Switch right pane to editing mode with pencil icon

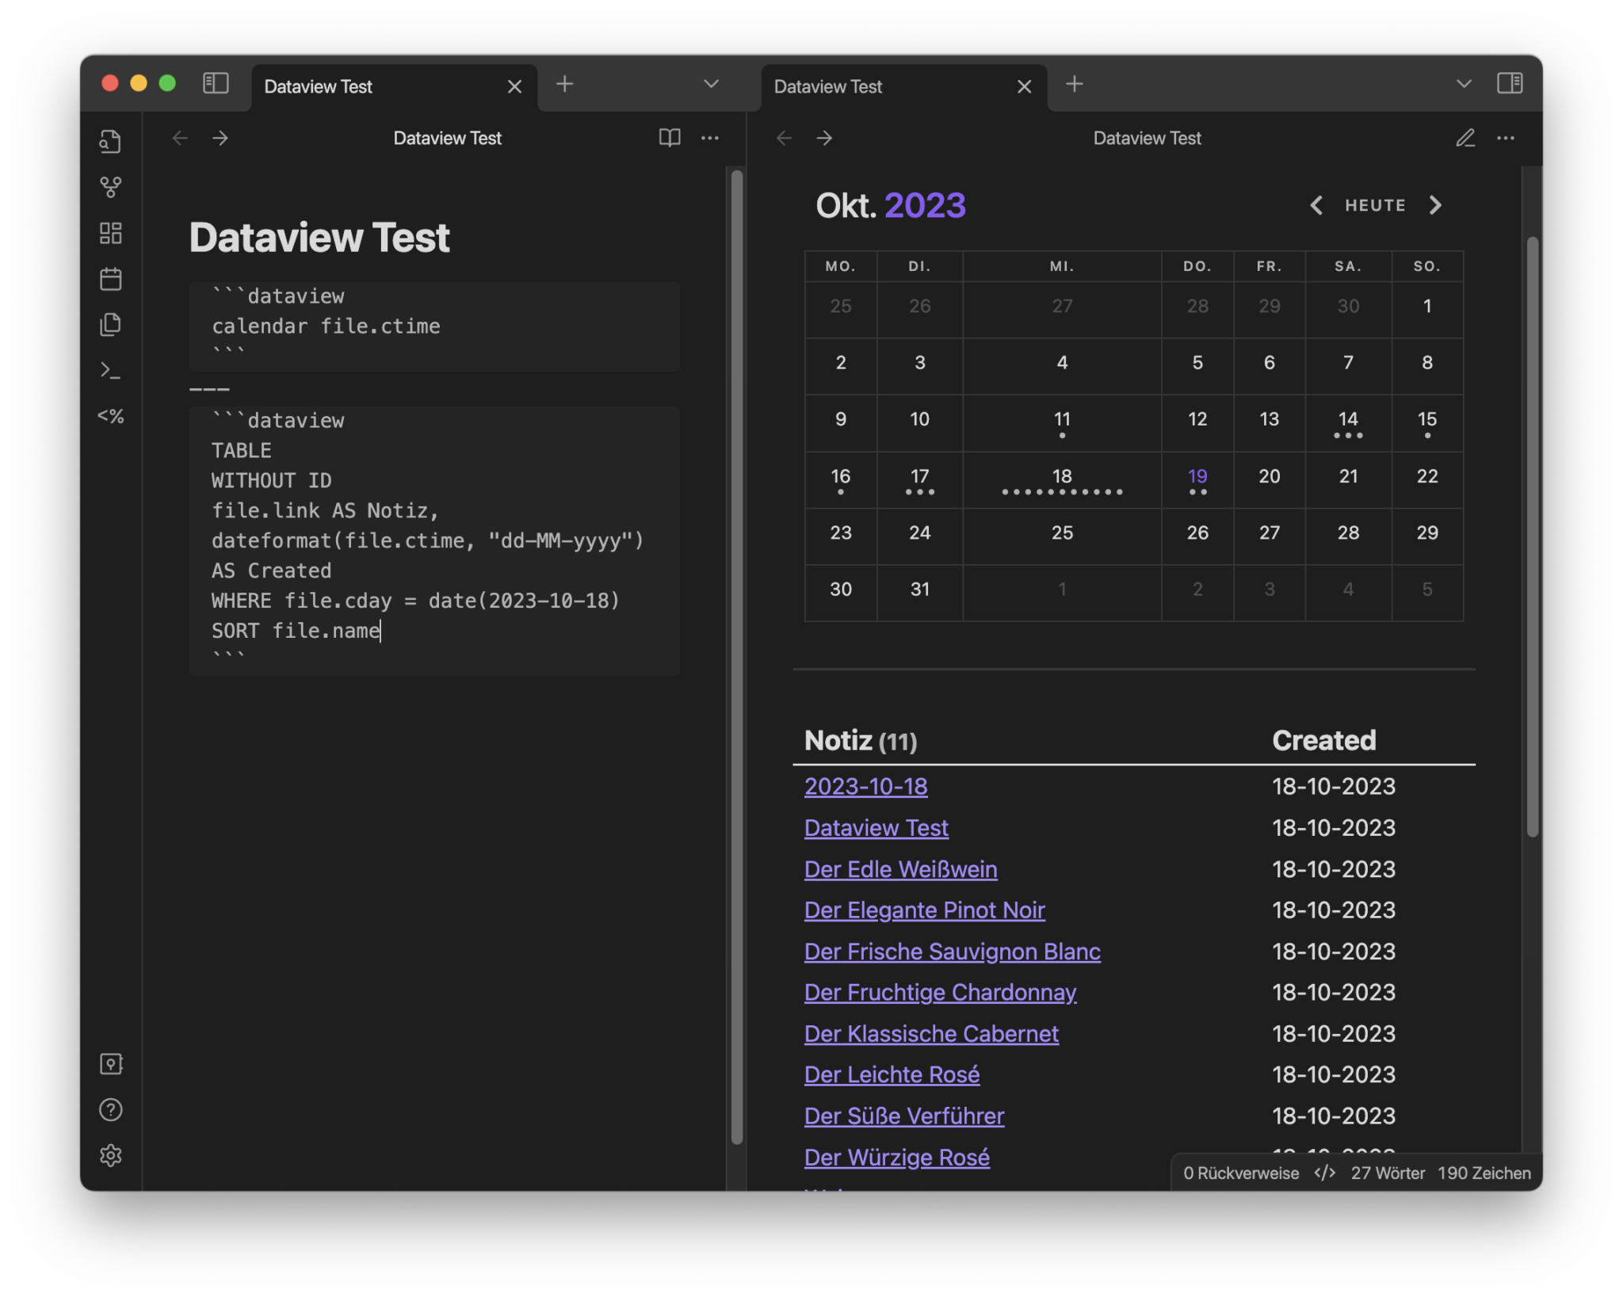(1465, 138)
